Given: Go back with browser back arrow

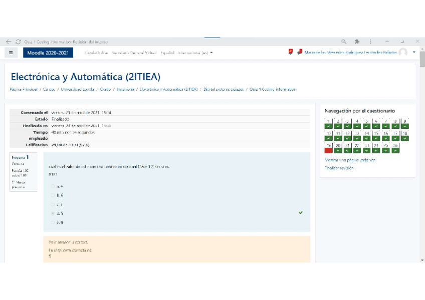Looking at the screenshot, I should click(x=9, y=42).
